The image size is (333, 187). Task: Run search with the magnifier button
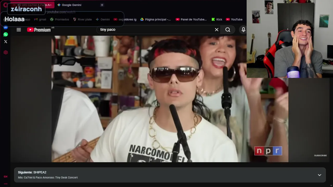pos(228,30)
